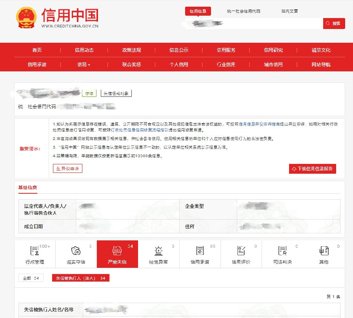353x318 pixels.
Task: Open 信用服务 menu item
Action: click(226, 50)
